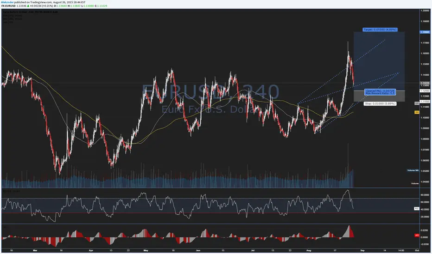Click the May date on time axis
The image size is (432, 254).
[146, 250]
